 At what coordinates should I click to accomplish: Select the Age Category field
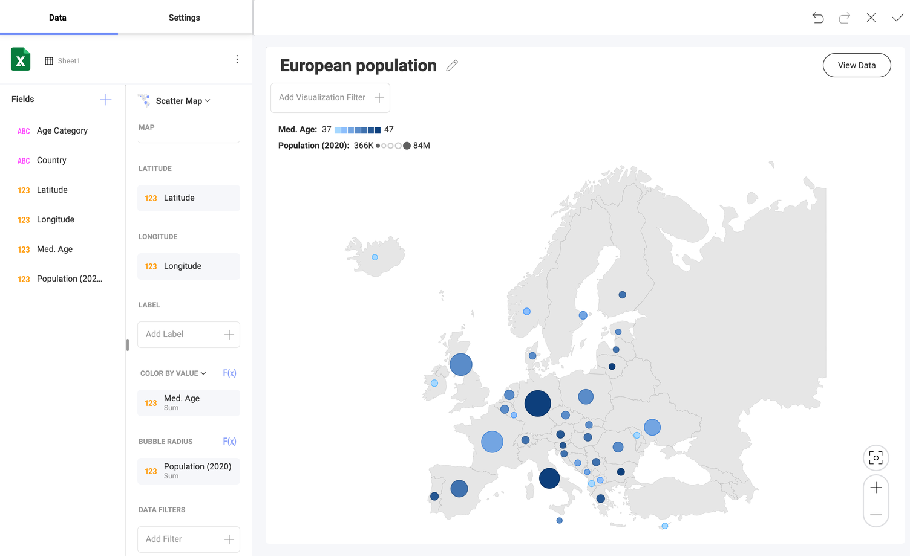[x=62, y=130]
